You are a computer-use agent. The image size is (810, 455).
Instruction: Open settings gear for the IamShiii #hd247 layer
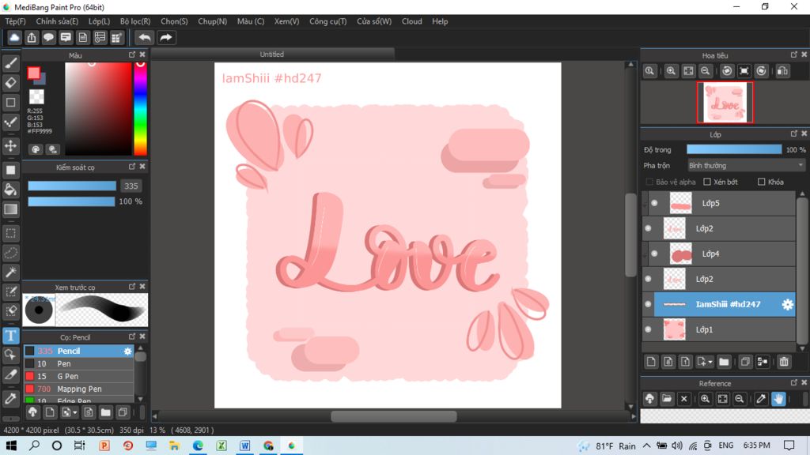click(x=787, y=304)
